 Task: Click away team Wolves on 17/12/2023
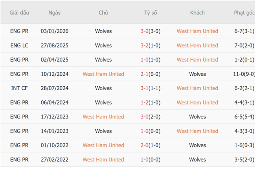point(197,117)
